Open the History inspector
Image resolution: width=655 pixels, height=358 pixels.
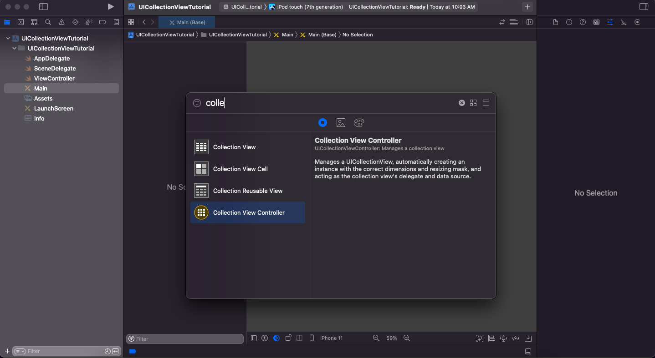click(x=569, y=22)
